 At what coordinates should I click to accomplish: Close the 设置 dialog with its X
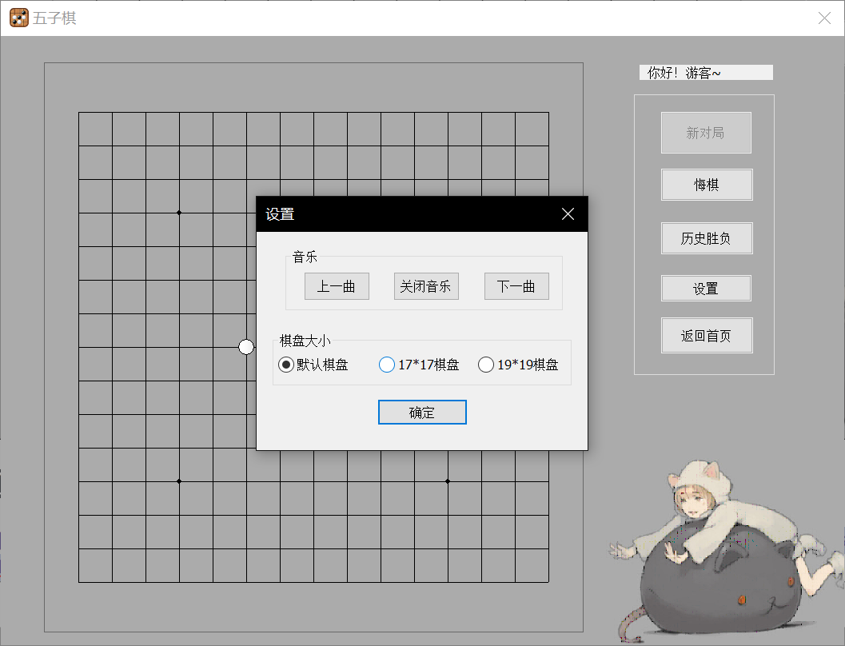coord(568,214)
